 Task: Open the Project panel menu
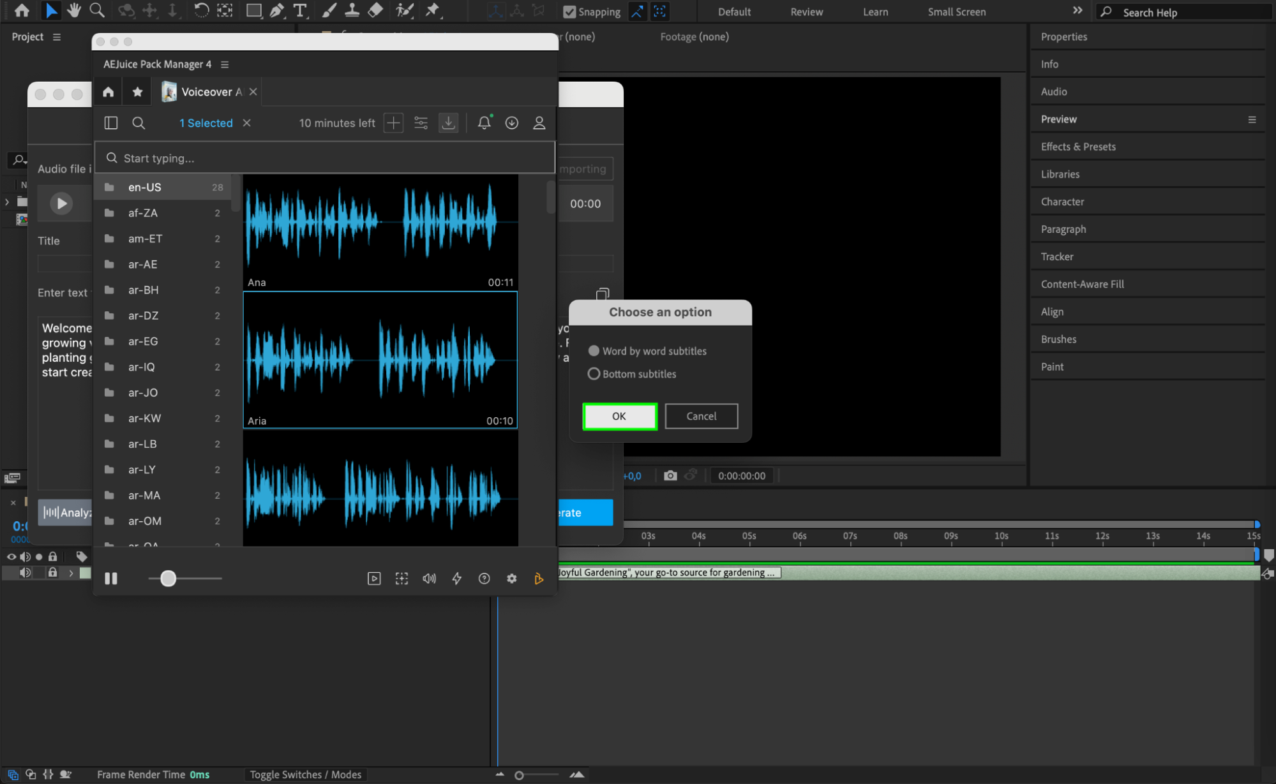57,37
